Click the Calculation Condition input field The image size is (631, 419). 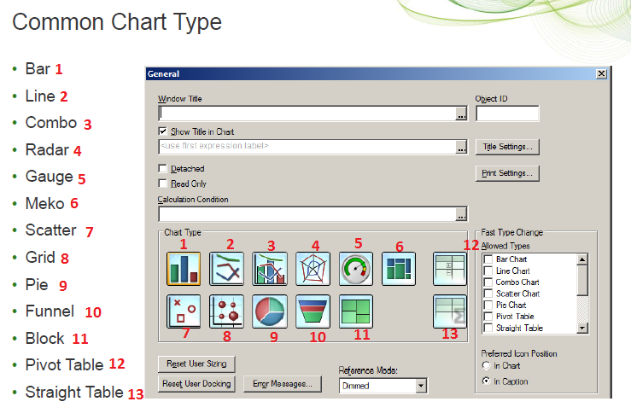coord(307,214)
